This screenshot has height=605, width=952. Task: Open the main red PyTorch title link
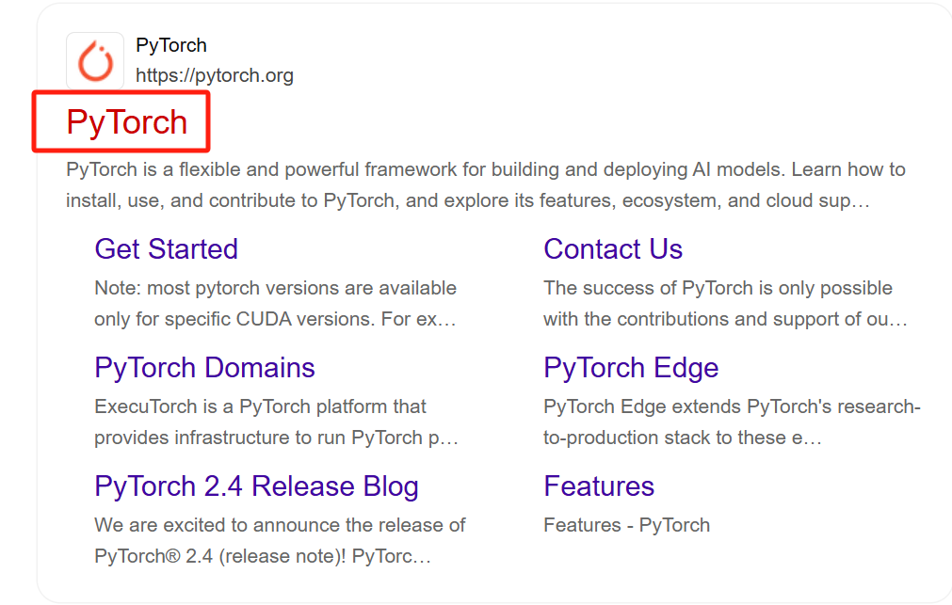[127, 122]
